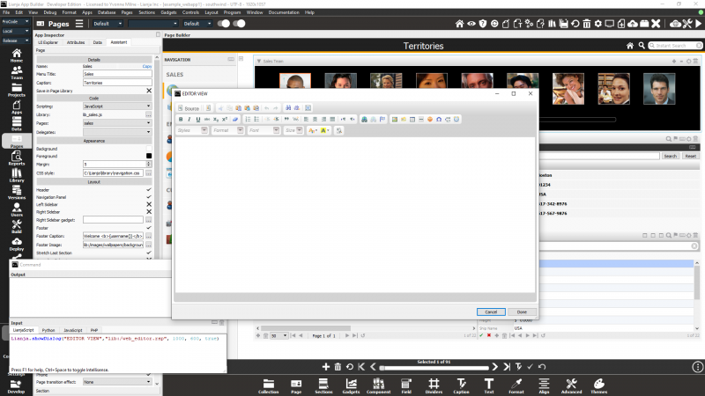
Task: Open Advanced tools in bottom toolbar
Action: 571,386
